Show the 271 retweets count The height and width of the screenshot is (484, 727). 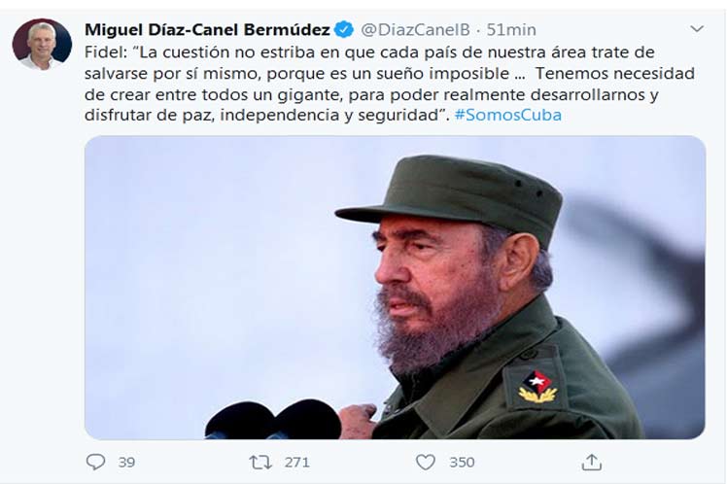coord(297,463)
